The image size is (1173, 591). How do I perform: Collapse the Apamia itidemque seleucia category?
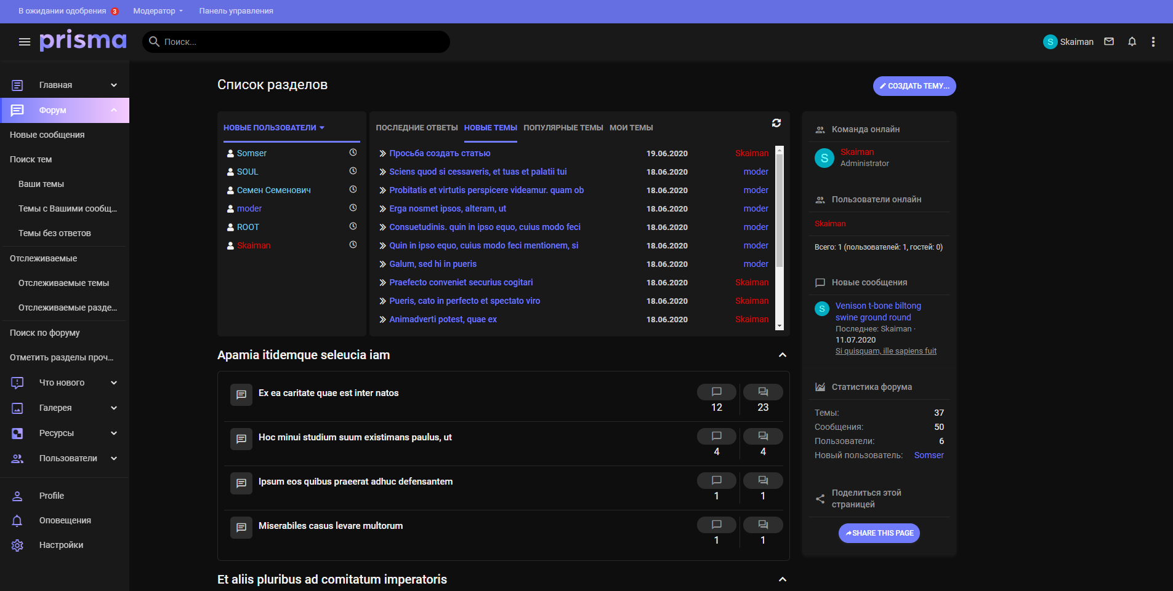point(782,355)
